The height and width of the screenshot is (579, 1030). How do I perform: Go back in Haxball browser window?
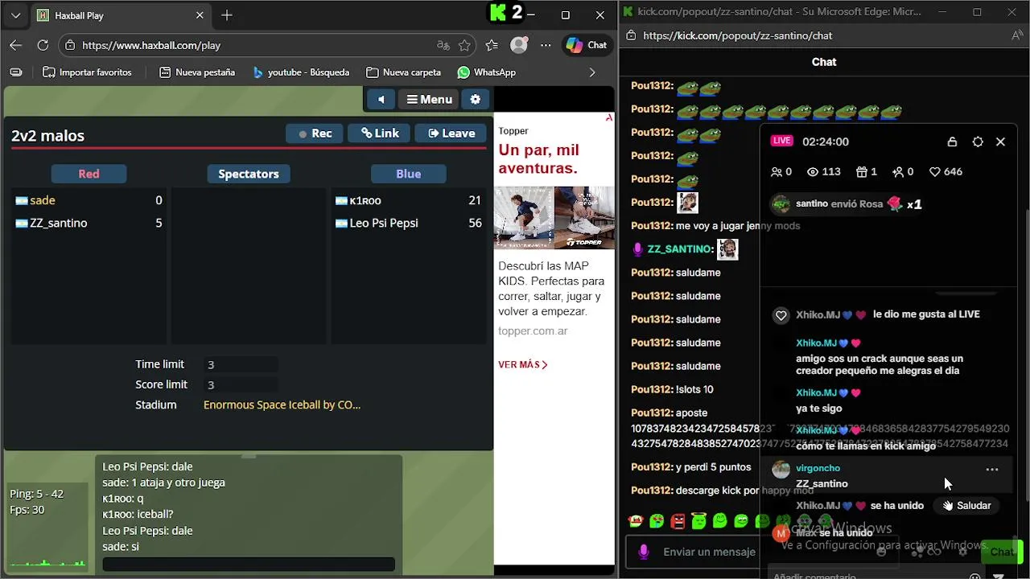[x=15, y=45]
